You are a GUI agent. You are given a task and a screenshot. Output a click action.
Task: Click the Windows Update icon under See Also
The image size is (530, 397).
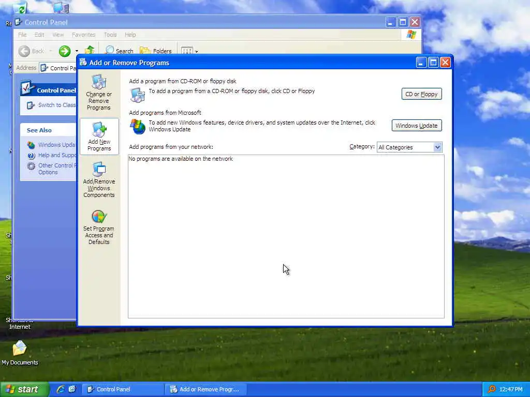point(31,145)
